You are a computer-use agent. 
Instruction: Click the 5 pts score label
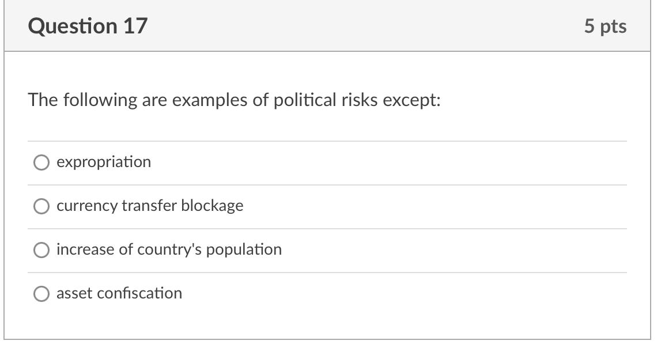click(x=605, y=26)
